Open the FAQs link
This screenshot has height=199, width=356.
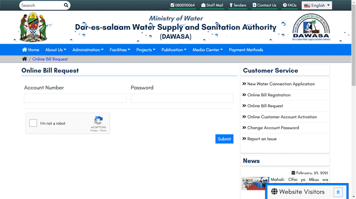(290, 5)
